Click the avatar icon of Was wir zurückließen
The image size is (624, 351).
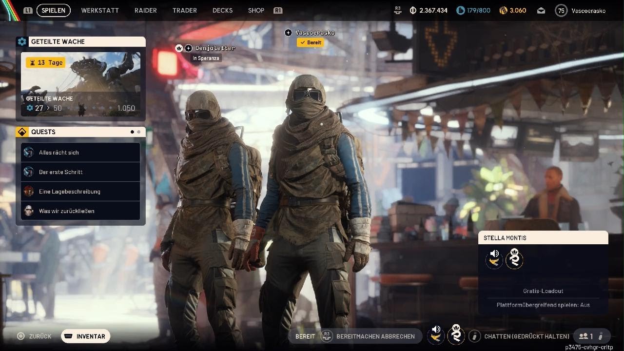(29, 211)
